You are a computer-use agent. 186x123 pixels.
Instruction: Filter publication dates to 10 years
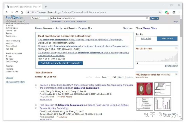tap(10, 59)
